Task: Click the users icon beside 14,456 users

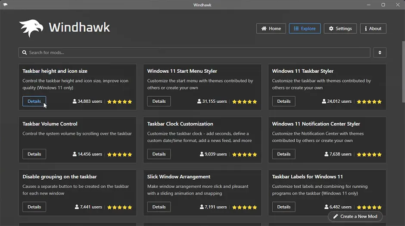Action: pos(75,154)
